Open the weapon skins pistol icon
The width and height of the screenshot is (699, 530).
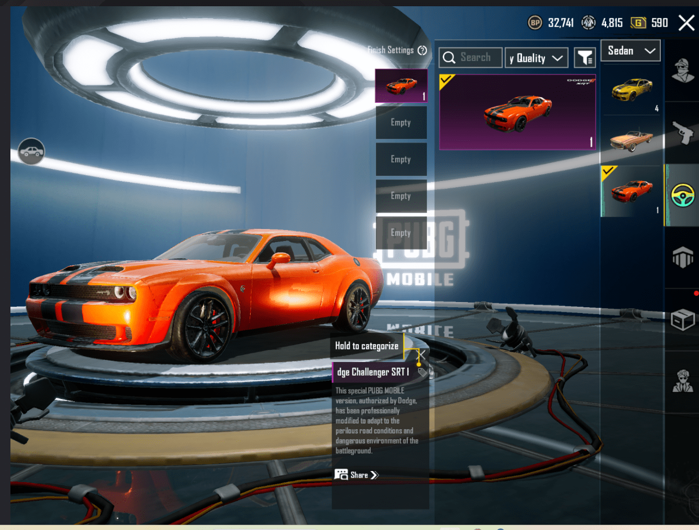click(x=682, y=132)
